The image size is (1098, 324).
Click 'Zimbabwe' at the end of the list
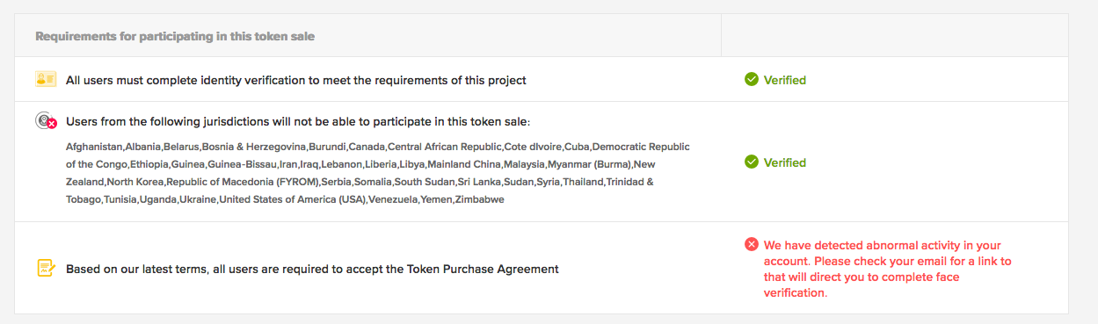(479, 199)
